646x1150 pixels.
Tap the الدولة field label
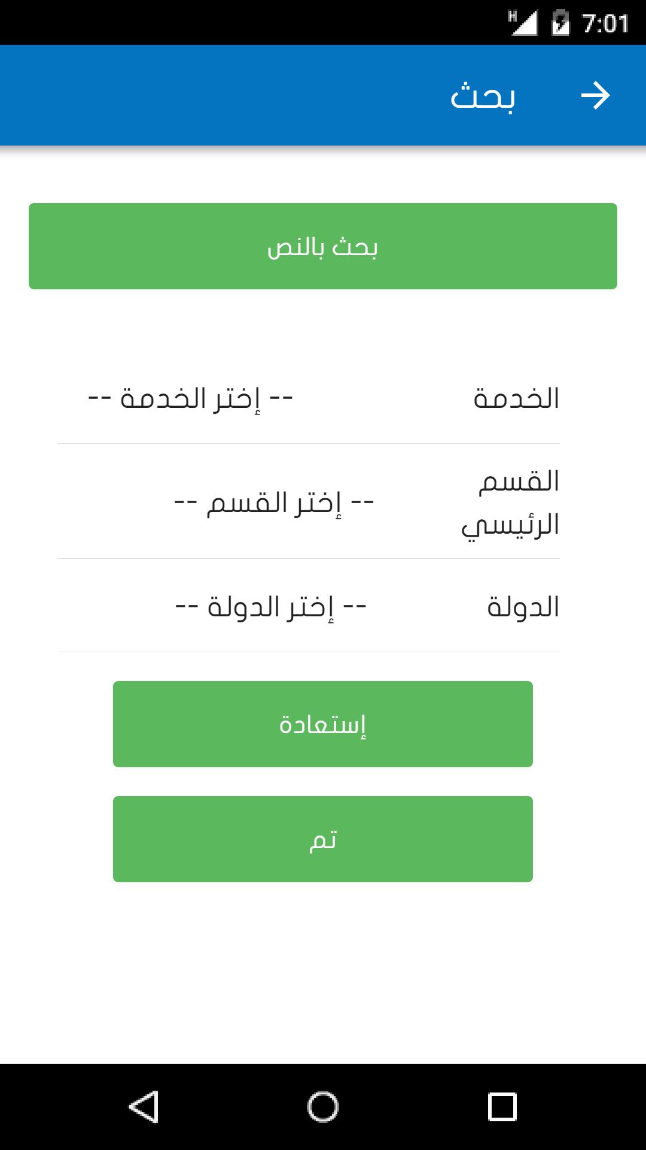click(523, 607)
